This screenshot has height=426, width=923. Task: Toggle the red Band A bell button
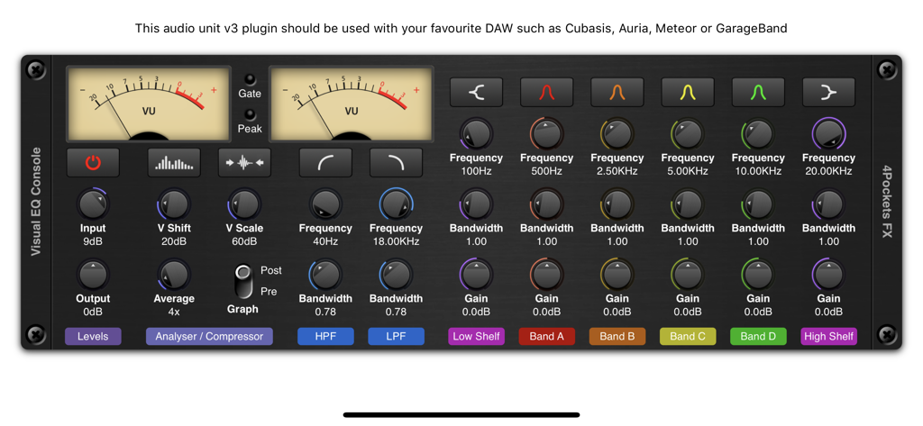click(x=547, y=93)
